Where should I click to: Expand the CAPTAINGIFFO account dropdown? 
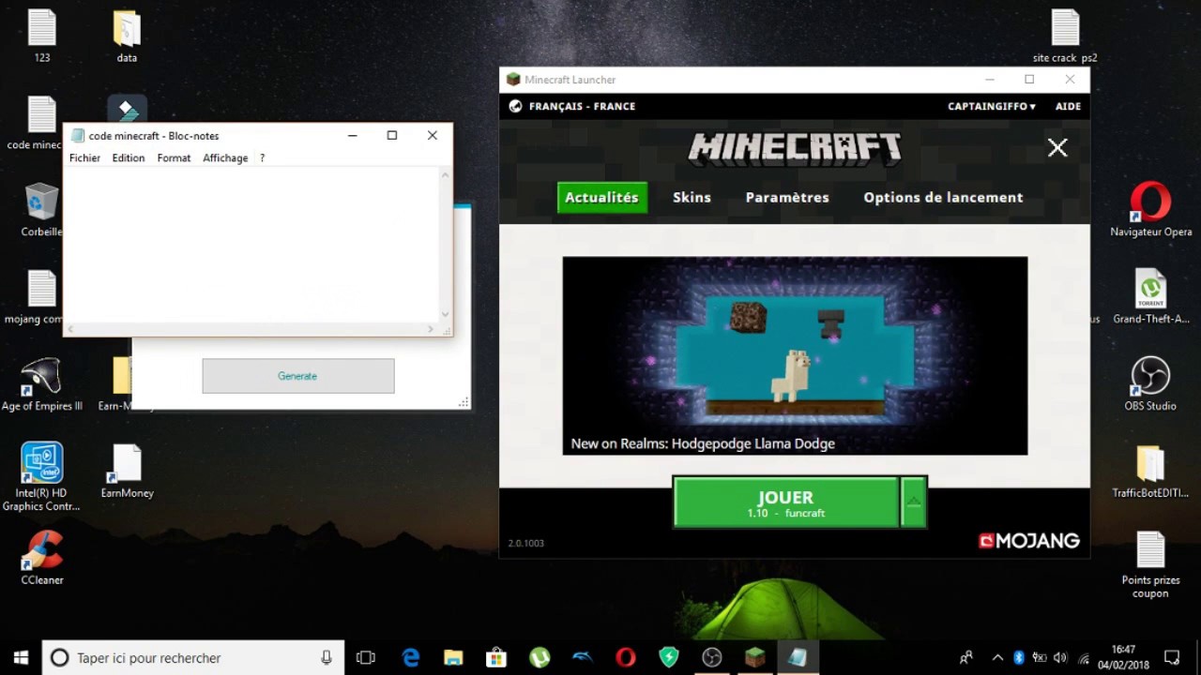[x=992, y=107]
